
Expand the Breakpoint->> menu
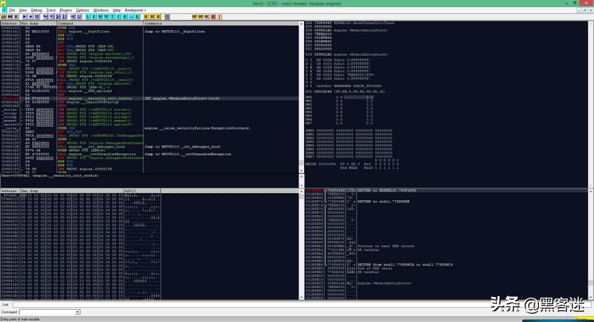click(136, 10)
